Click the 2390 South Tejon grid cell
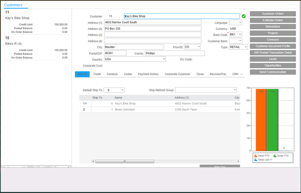 [x=186, y=109]
